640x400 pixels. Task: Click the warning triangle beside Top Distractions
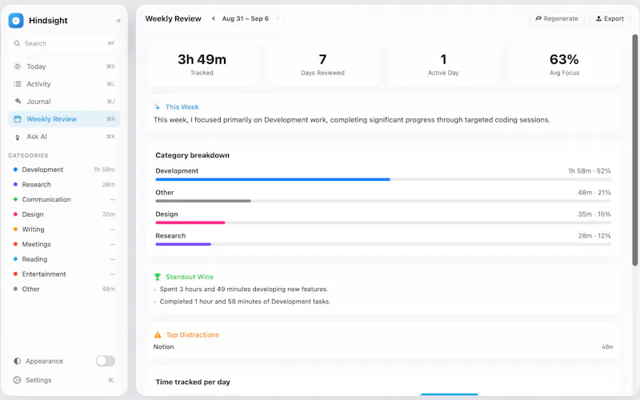click(158, 334)
